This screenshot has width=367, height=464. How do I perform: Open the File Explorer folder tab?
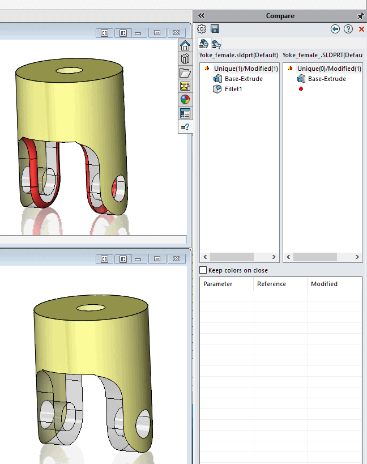tap(185, 73)
